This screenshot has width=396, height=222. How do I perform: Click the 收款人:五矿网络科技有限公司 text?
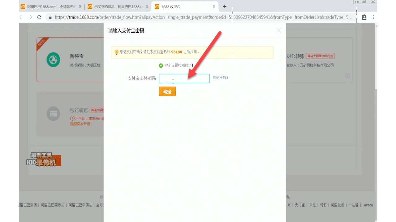coord(310,65)
